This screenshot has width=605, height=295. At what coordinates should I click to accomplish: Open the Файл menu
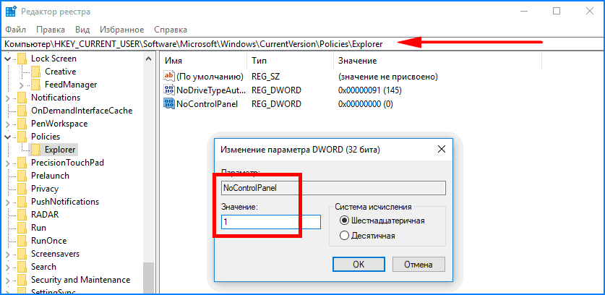tap(16, 30)
